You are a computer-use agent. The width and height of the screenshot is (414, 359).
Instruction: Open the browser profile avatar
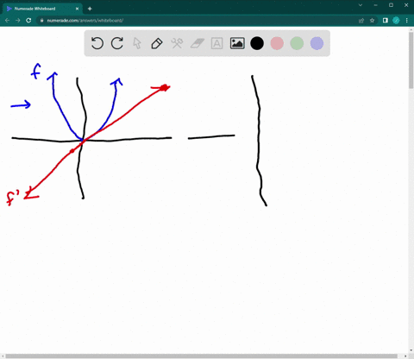396,21
